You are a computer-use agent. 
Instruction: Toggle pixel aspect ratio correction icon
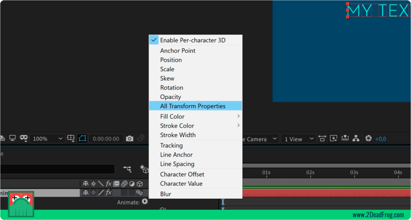[322, 139]
